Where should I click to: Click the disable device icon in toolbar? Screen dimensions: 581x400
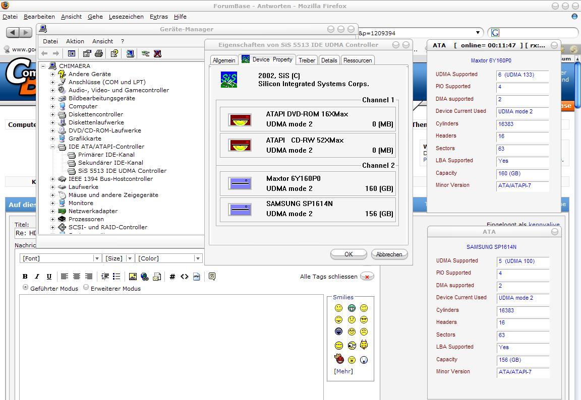coord(146,54)
